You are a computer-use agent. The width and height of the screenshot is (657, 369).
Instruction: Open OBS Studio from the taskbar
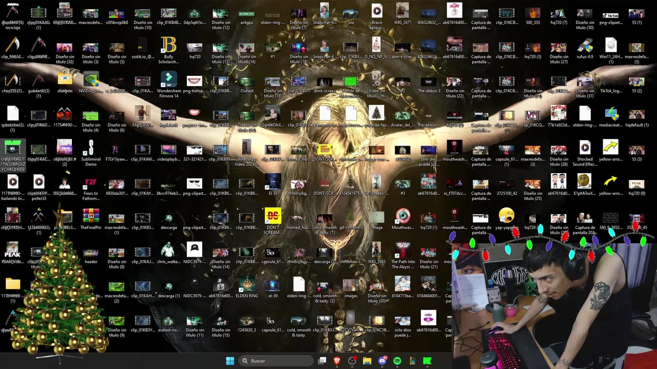[352, 361]
